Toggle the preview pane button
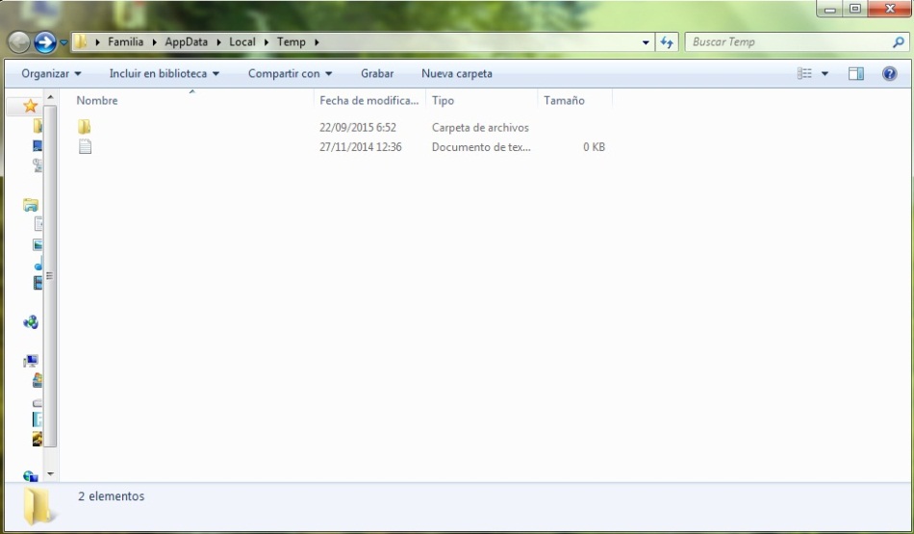914x534 pixels. pos(855,73)
